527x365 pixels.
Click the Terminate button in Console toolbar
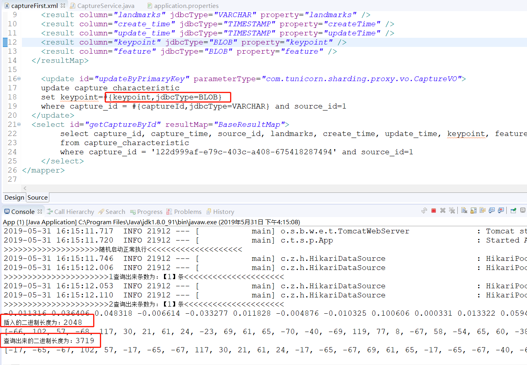[433, 211]
